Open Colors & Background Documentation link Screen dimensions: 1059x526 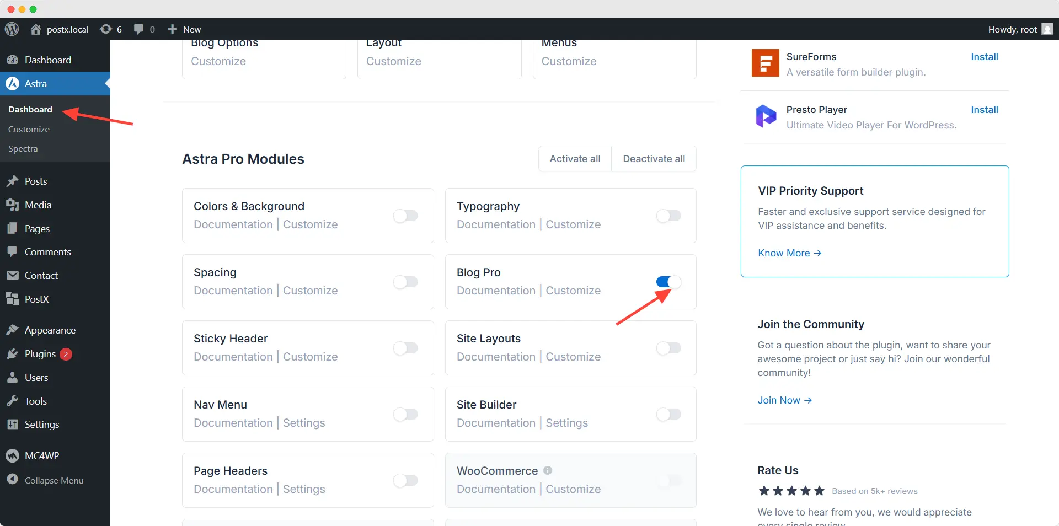pyautogui.click(x=233, y=224)
